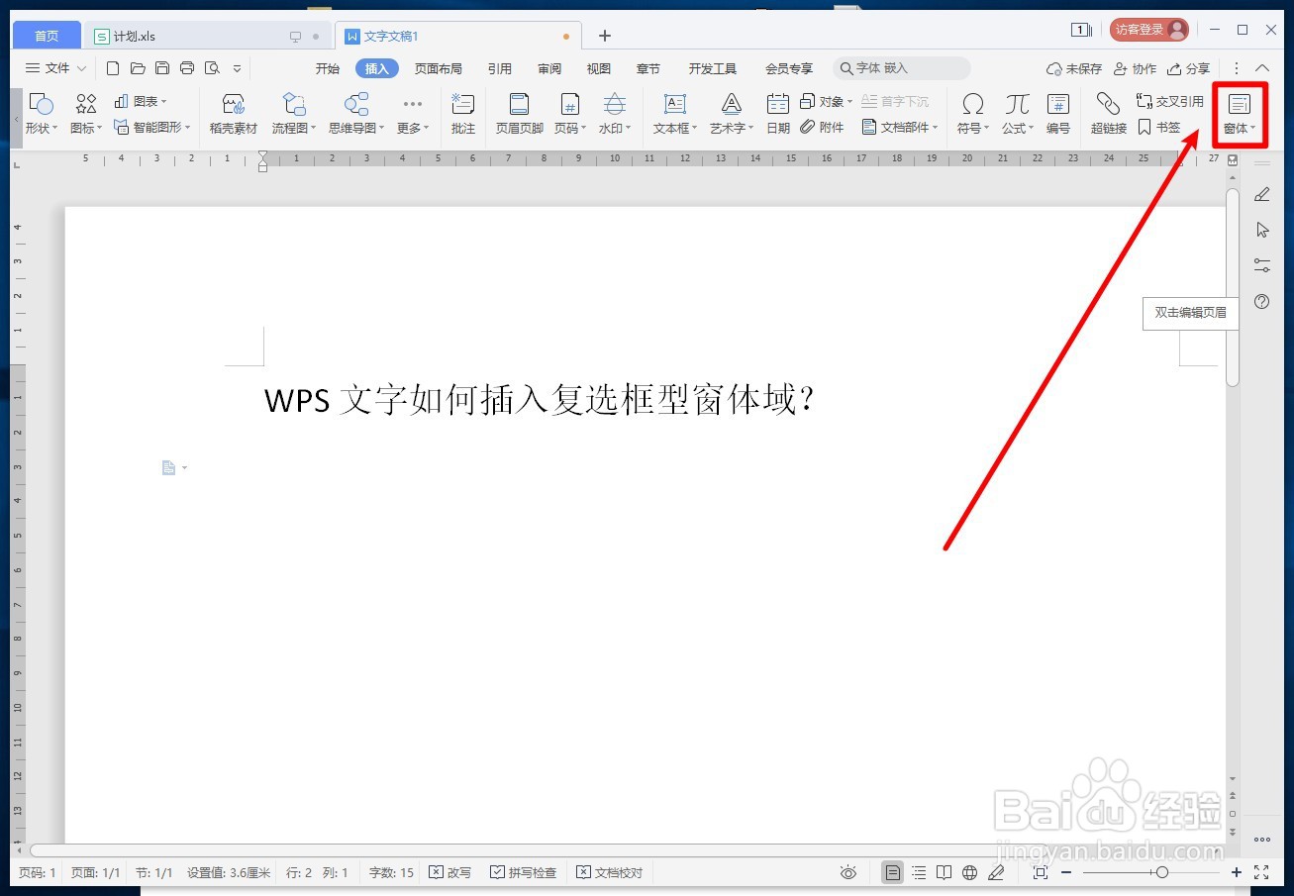This screenshot has width=1294, height=896.
Task: Click the Print Preview icon in quick toolbar
Action: (x=212, y=68)
